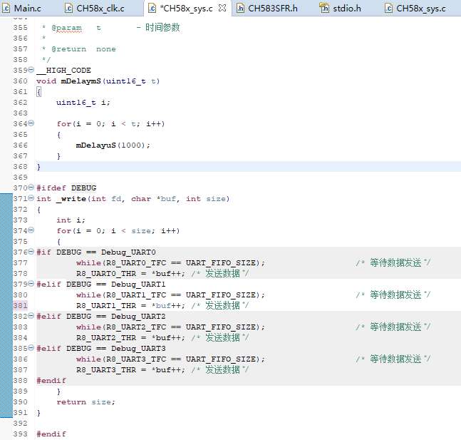Collapse the #elif Debug_UART3 block at line 385
Image resolution: width=461 pixels, height=440 pixels.
click(31, 348)
